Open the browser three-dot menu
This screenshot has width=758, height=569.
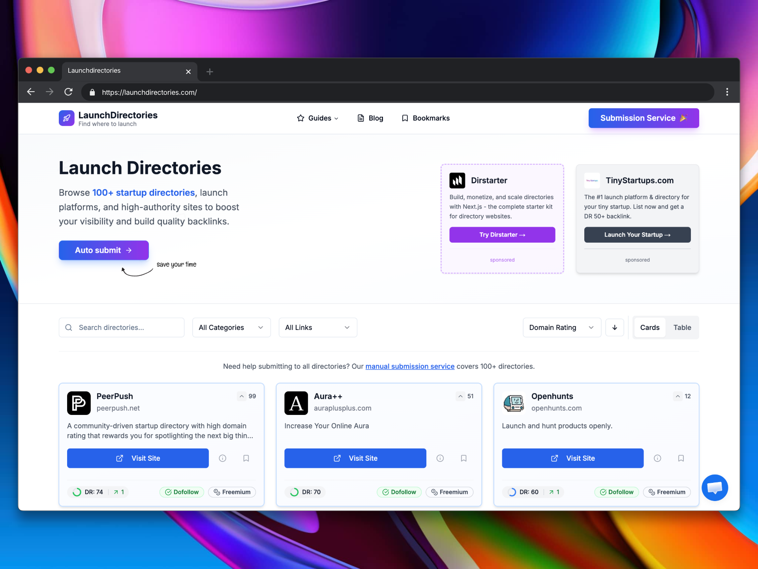[727, 92]
